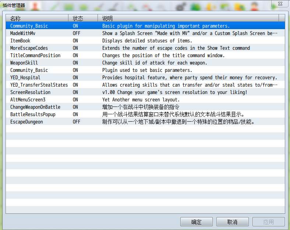Click the 说明 column header
The image size is (290, 230).
(x=188, y=18)
